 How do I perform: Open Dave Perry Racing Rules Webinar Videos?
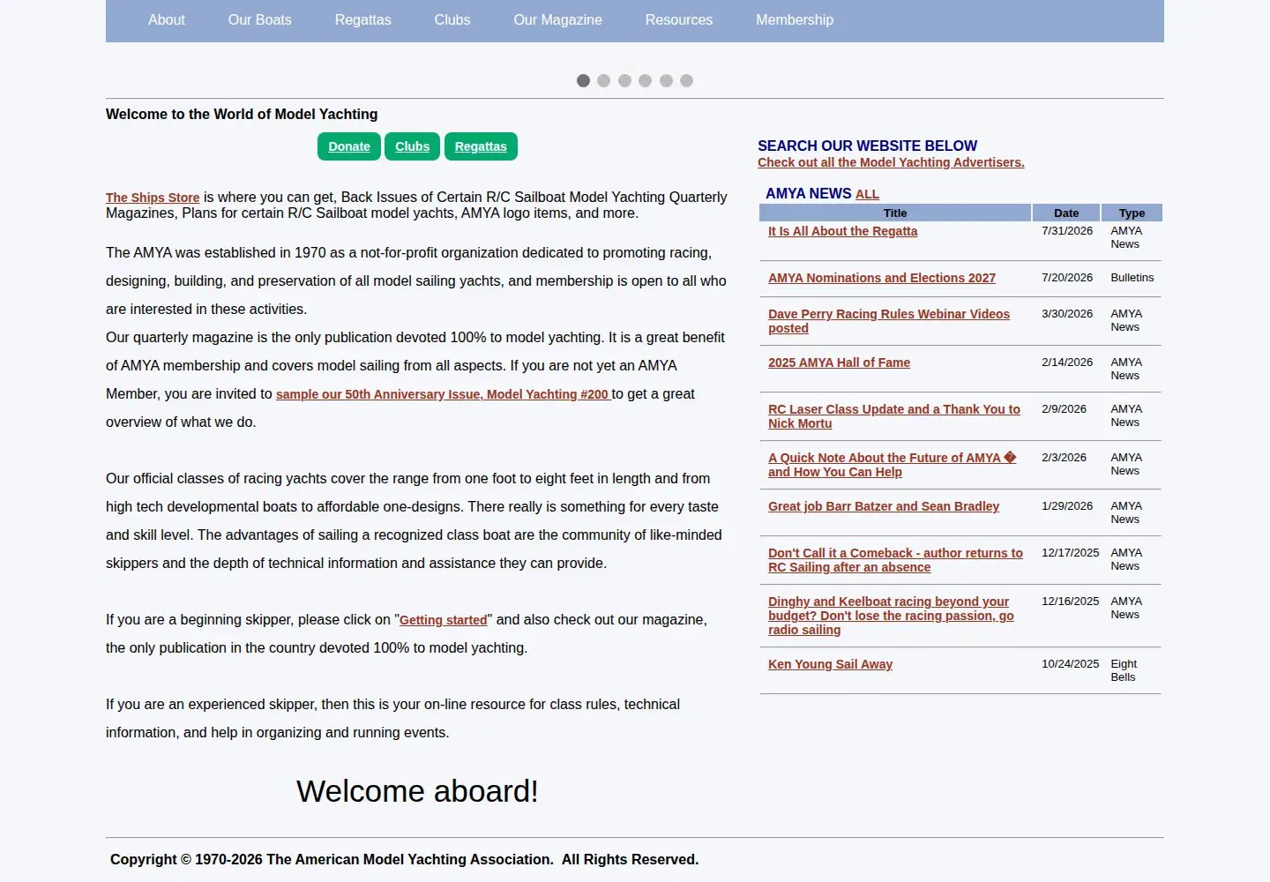[889, 321]
